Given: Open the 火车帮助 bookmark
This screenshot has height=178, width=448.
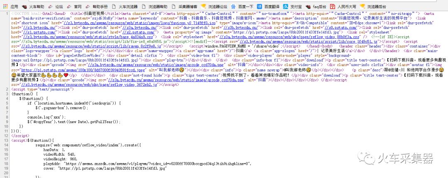Looking at the screenshot, I should 33,6.
